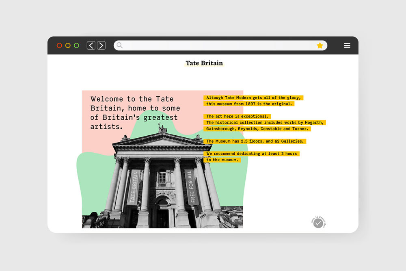The image size is (406, 271).
Task: Click the line about 2.5 floors and 42 Galleries
Action: tap(255, 141)
